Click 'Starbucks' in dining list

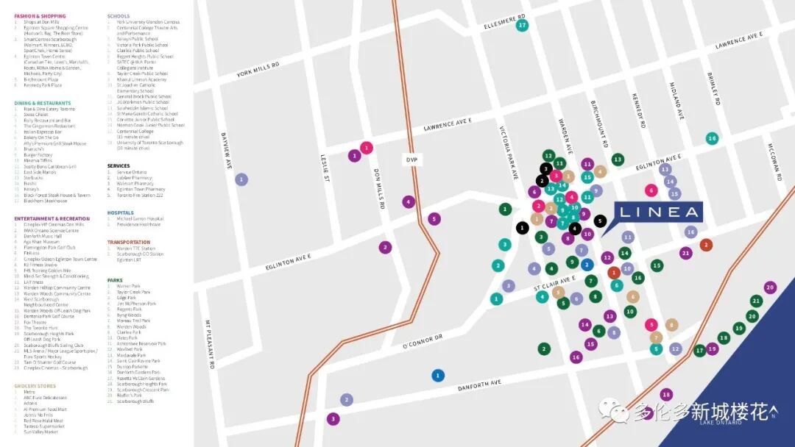pos(33,178)
